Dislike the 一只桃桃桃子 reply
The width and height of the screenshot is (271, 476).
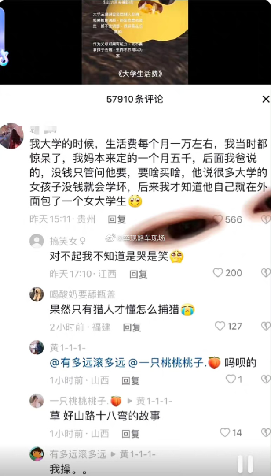point(266,432)
